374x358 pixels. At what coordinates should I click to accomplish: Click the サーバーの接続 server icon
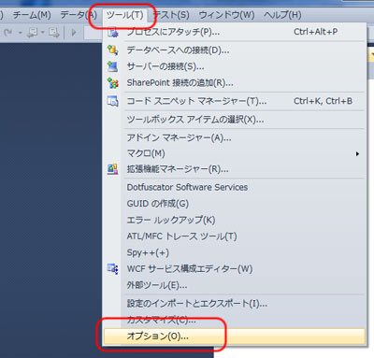coord(112,66)
